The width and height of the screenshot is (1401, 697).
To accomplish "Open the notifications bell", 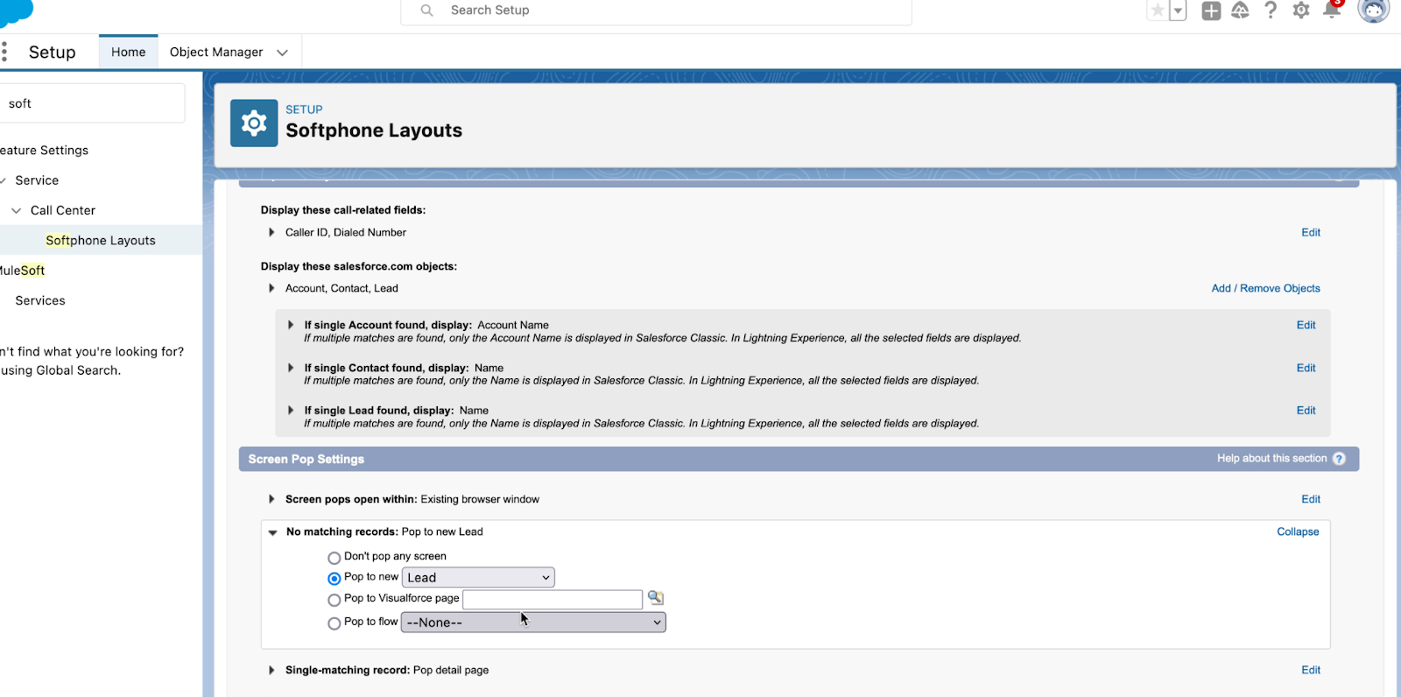I will click(x=1332, y=11).
